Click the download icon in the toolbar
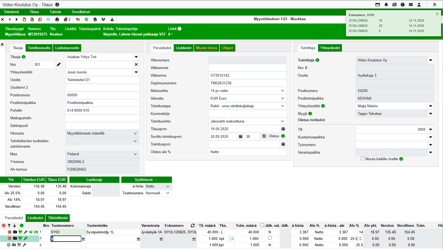Screen dimensions: 443x250 pos(112,19)
